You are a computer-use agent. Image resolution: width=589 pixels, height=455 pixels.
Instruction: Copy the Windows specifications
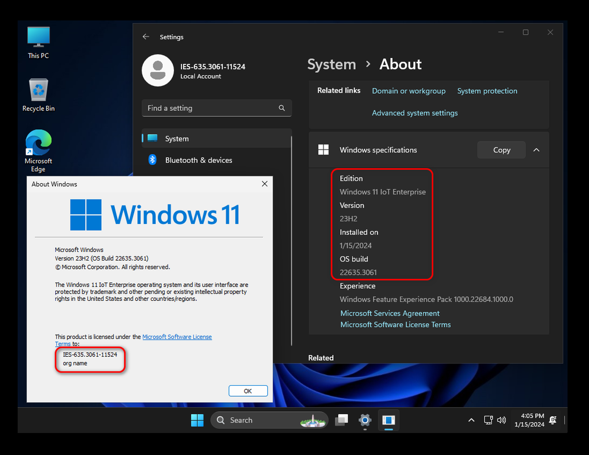[501, 150]
